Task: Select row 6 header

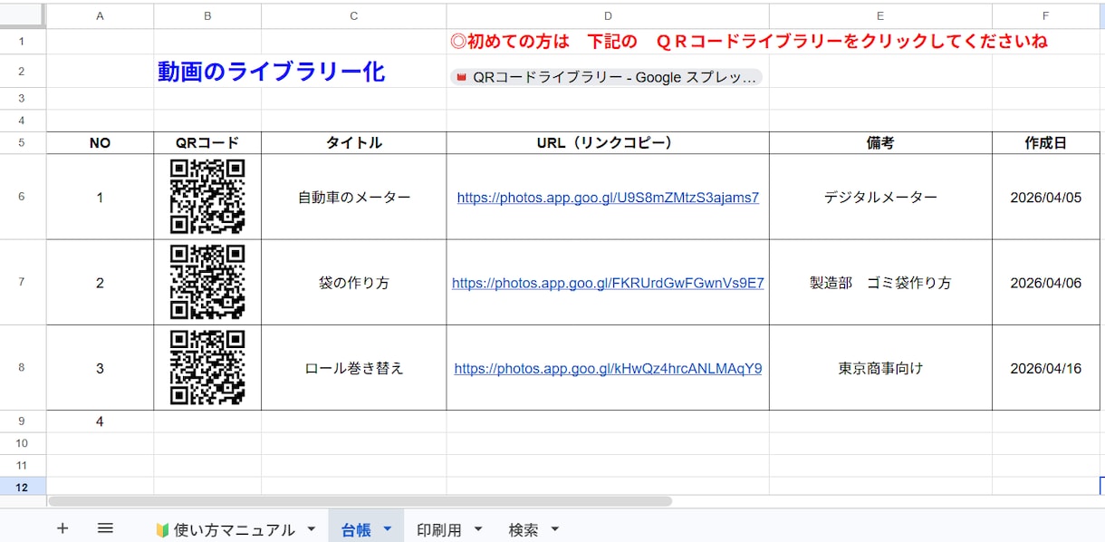Action: 22,197
